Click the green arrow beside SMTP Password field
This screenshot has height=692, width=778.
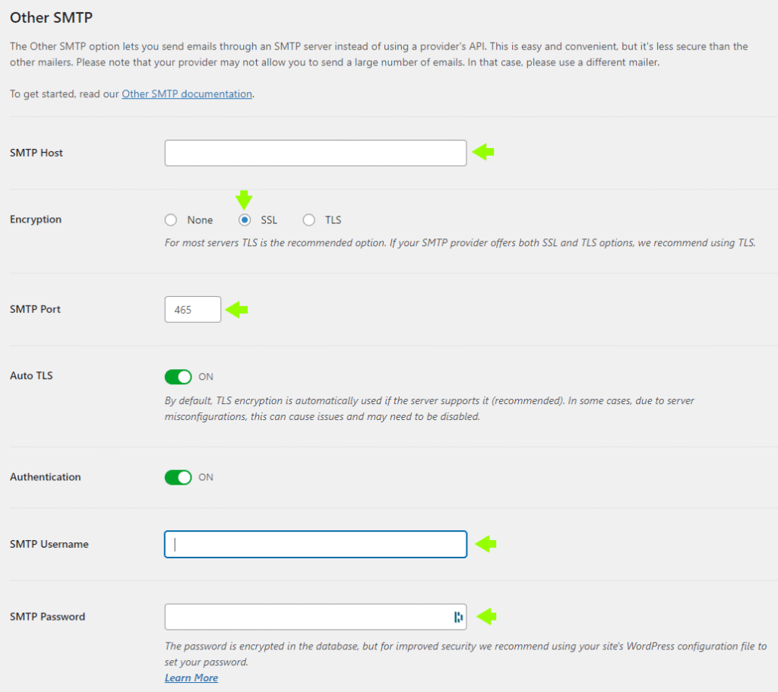(x=485, y=617)
